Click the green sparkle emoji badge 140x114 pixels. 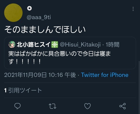55,45
